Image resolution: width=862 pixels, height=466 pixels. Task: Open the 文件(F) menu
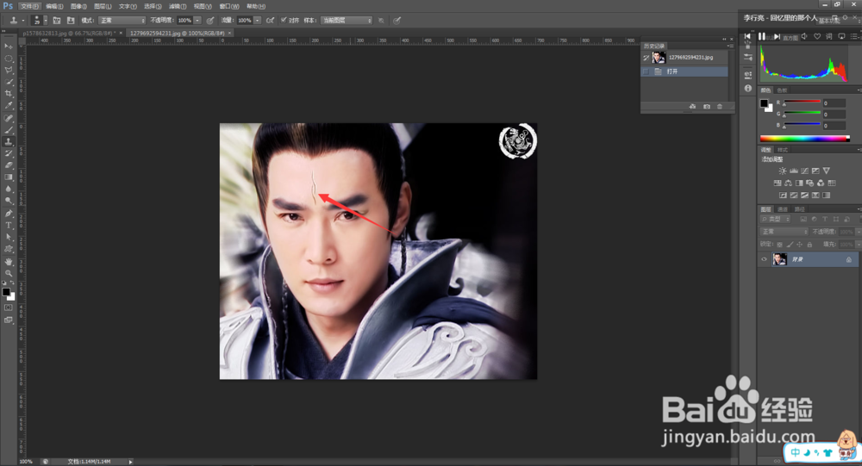(29, 6)
